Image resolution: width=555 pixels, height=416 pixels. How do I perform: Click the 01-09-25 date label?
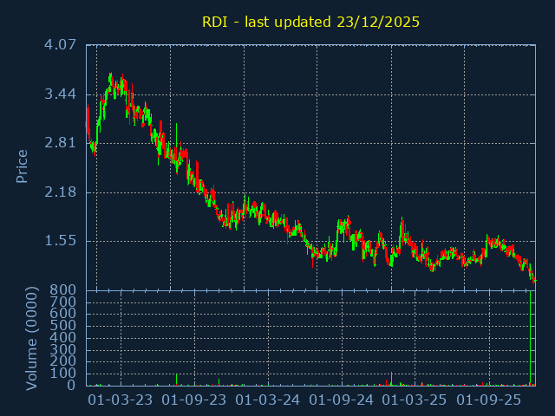(489, 400)
